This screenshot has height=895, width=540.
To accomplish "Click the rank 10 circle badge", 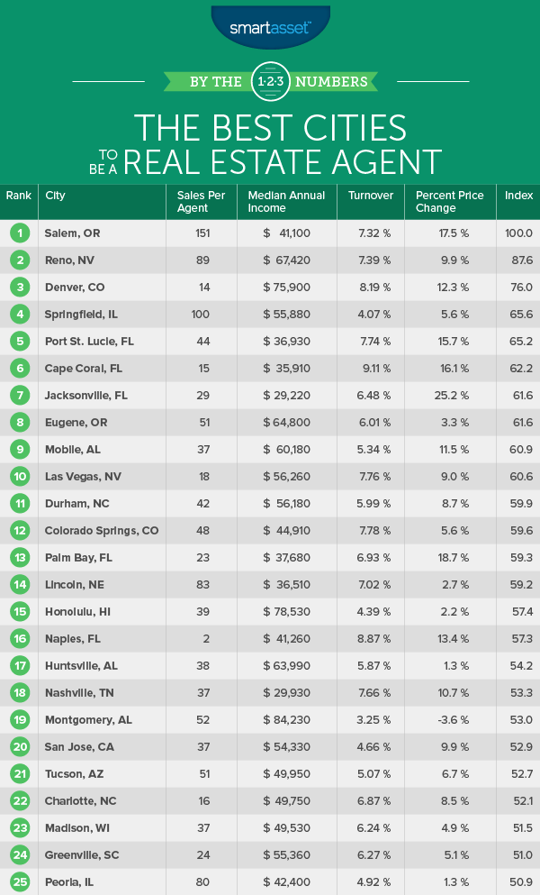I will [18, 477].
